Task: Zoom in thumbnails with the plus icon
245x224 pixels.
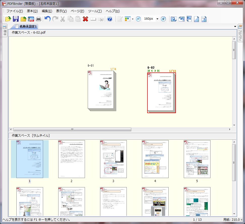Action: [x=163, y=19]
